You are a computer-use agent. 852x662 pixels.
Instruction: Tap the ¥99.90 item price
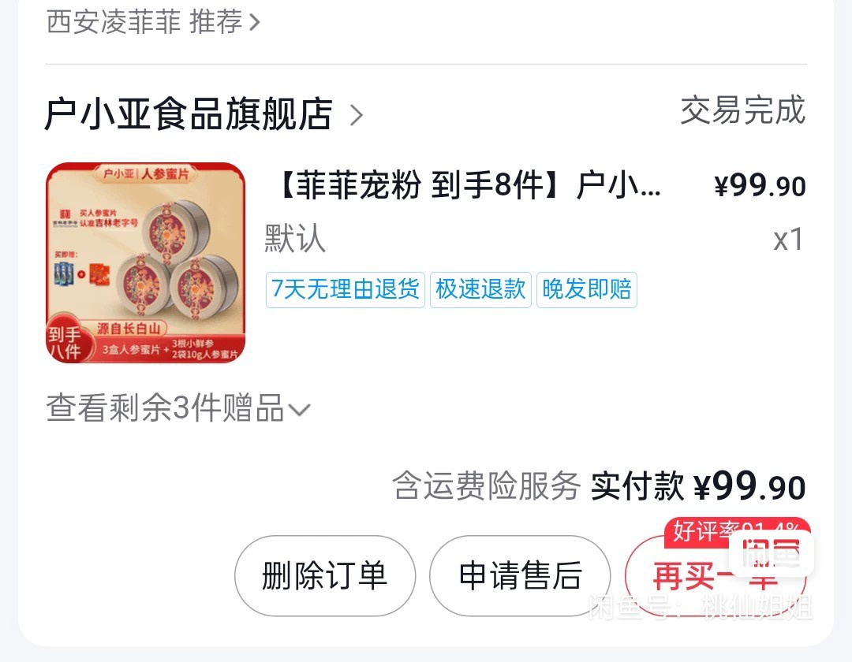[760, 186]
